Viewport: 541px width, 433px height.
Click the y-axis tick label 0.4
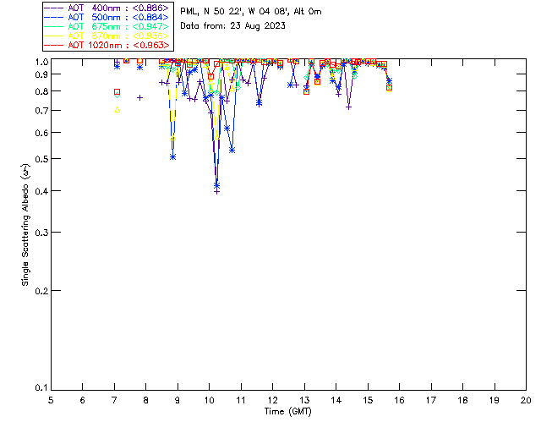41,191
